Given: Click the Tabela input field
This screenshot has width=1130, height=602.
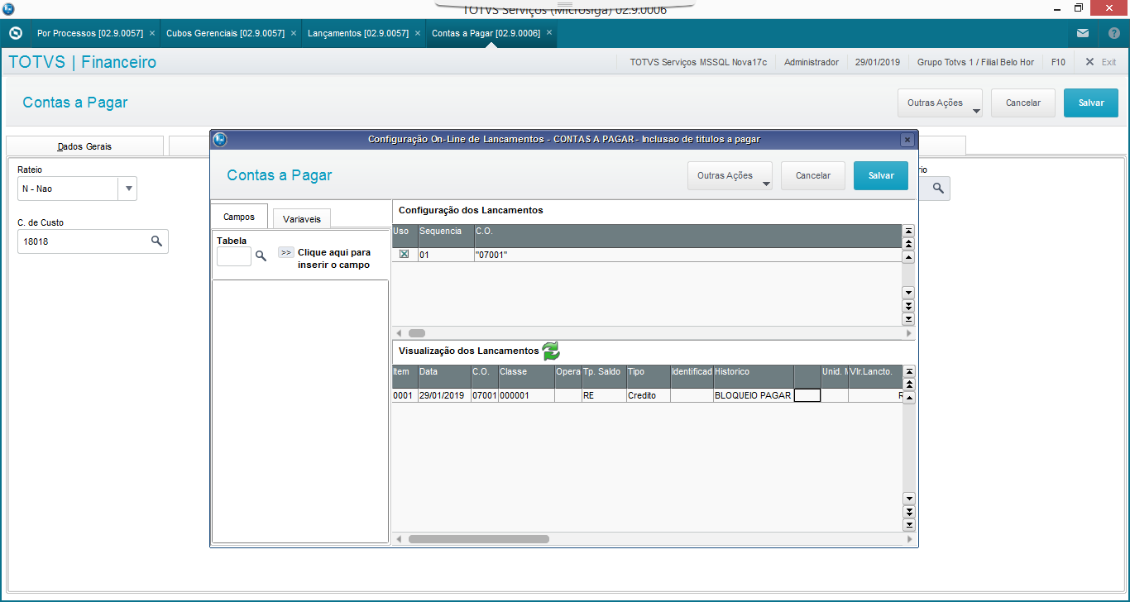Looking at the screenshot, I should 234,256.
